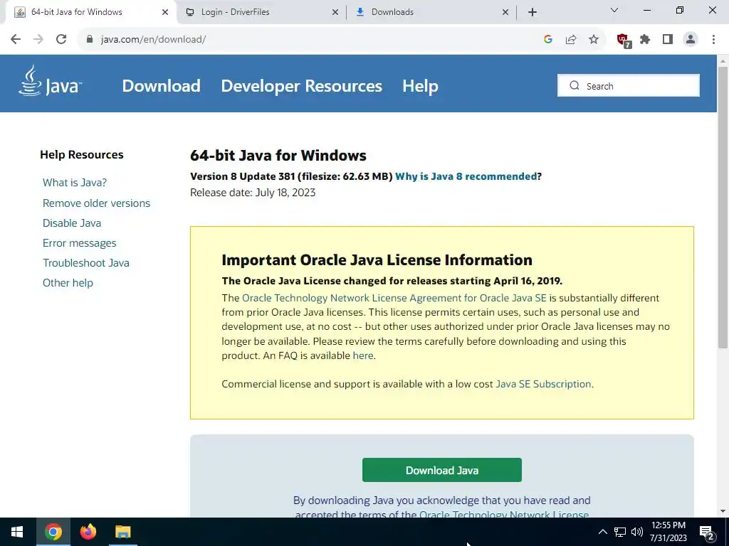Go back using the browser back arrow
729x546 pixels.
tap(16, 40)
